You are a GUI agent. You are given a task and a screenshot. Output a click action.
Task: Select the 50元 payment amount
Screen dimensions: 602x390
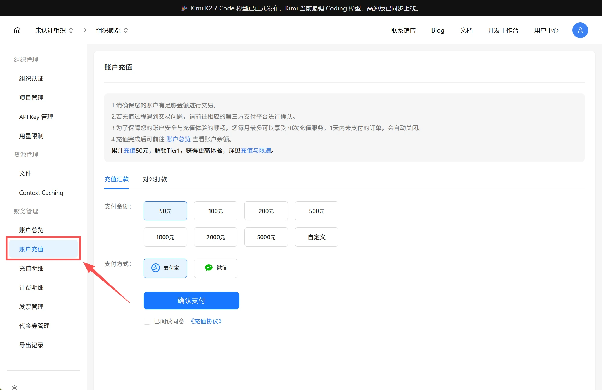pyautogui.click(x=165, y=211)
